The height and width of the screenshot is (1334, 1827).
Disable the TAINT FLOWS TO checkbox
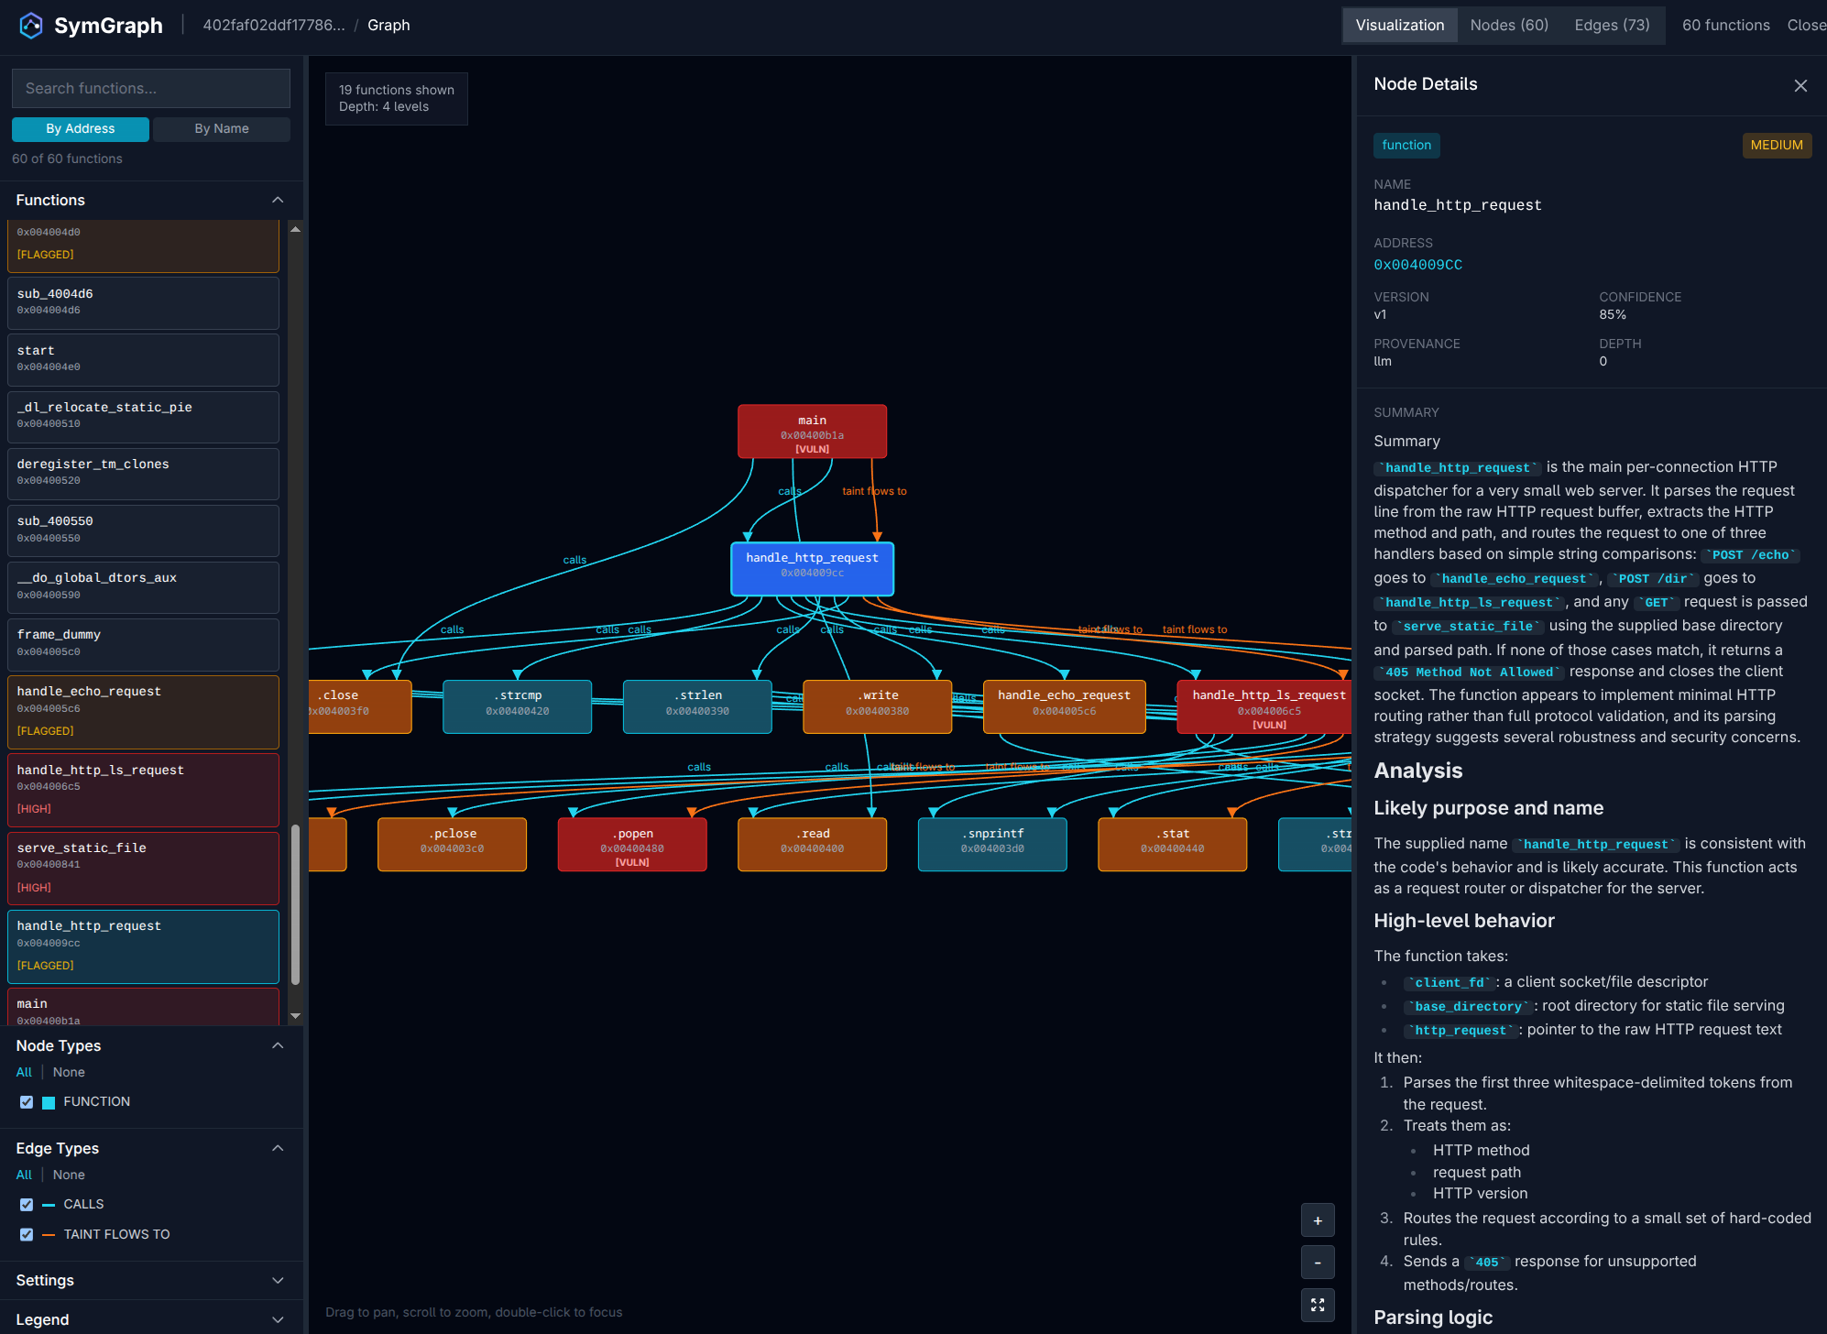pyautogui.click(x=27, y=1235)
